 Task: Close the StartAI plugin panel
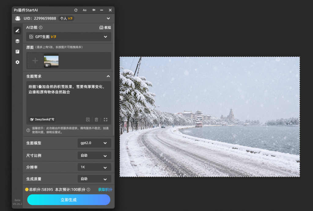110,10
